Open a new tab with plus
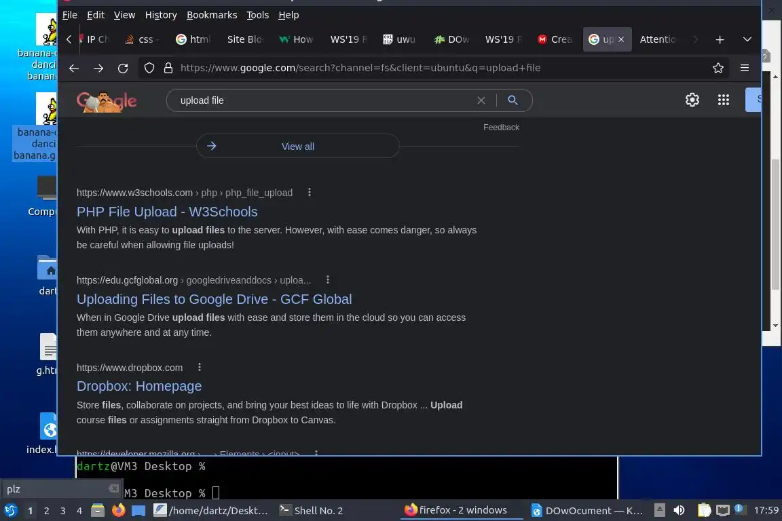Image resolution: width=782 pixels, height=521 pixels. (719, 39)
